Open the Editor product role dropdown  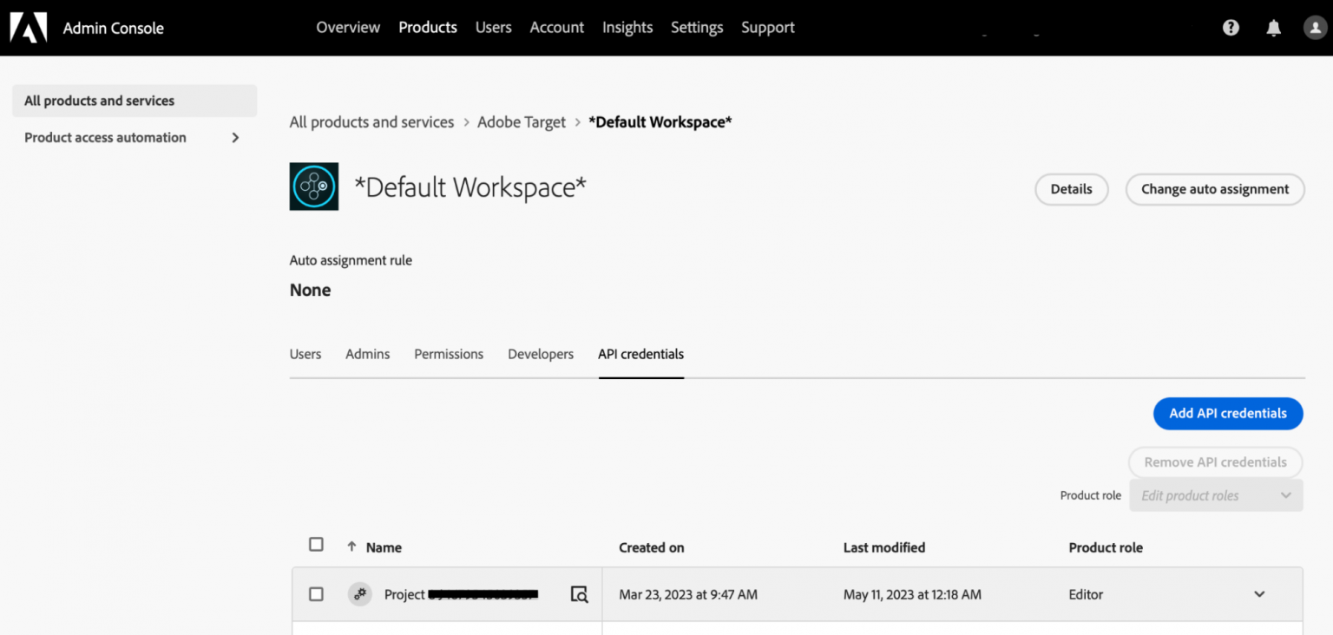coord(1259,594)
